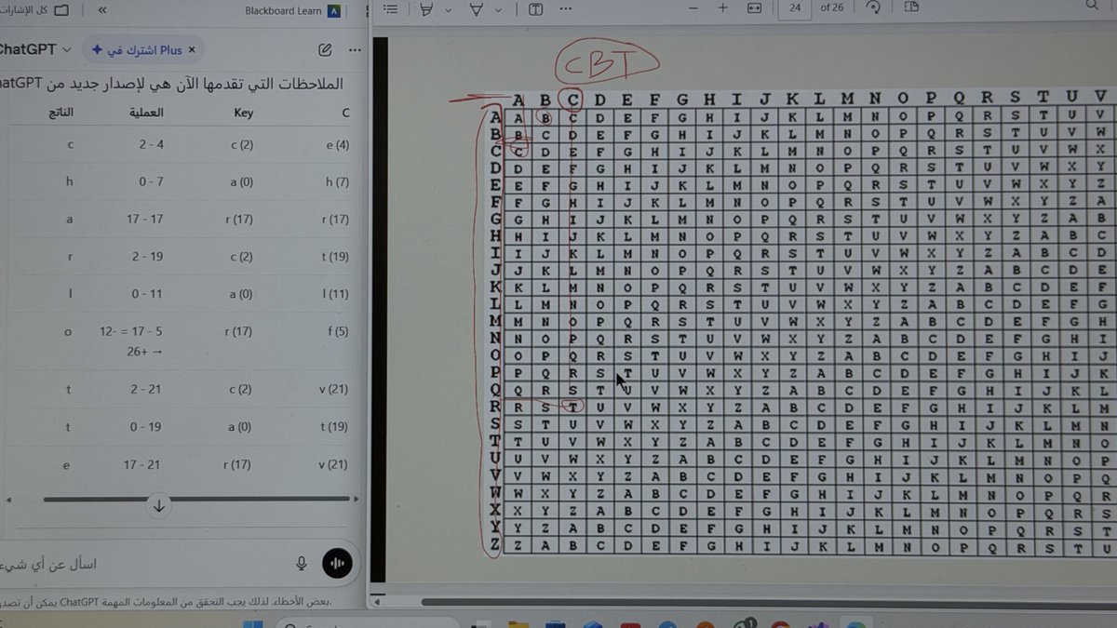
Task: Click the operation cell 0 - 7
Action: [152, 181]
